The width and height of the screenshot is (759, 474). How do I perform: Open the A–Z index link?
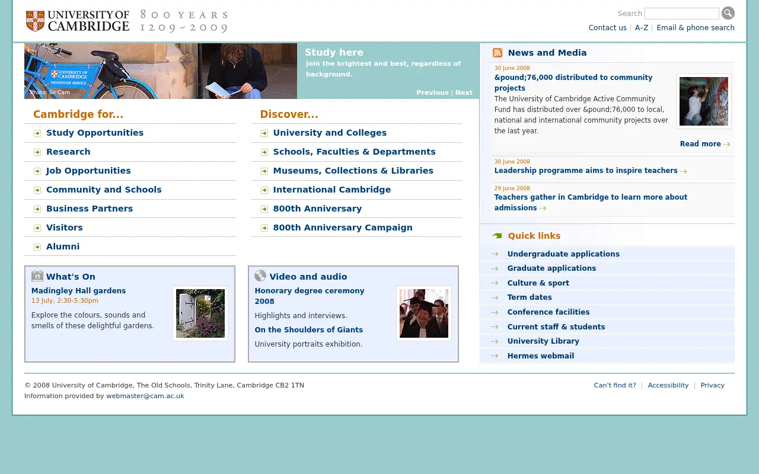tap(642, 28)
